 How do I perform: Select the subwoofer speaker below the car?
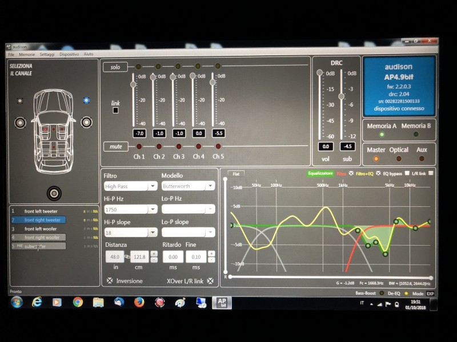54,193
